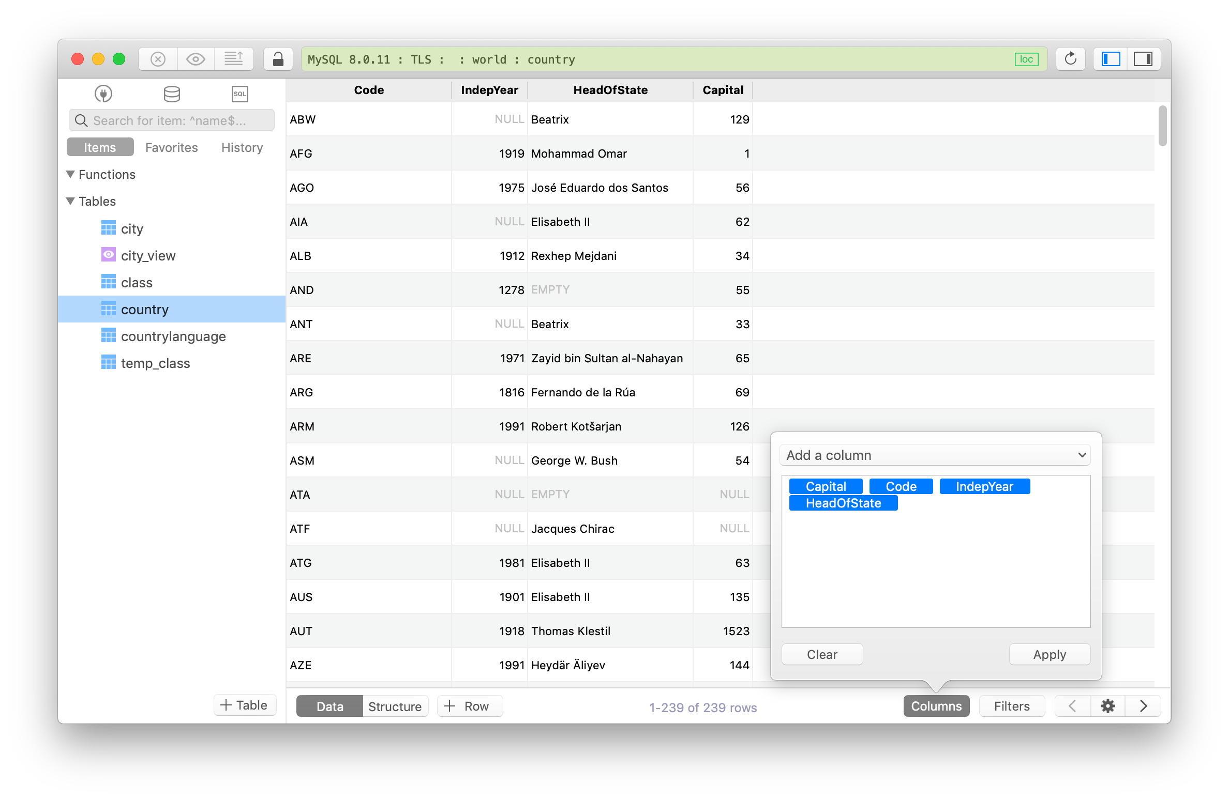Toggle the IndepYear column chip off
The height and width of the screenshot is (800, 1229).
pos(984,486)
